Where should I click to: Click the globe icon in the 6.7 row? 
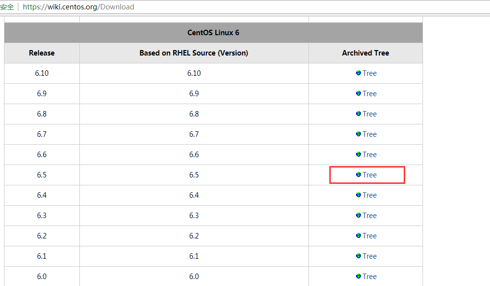click(x=359, y=134)
